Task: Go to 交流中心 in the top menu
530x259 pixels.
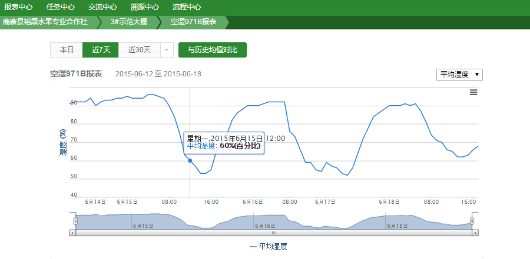Action: click(x=102, y=8)
